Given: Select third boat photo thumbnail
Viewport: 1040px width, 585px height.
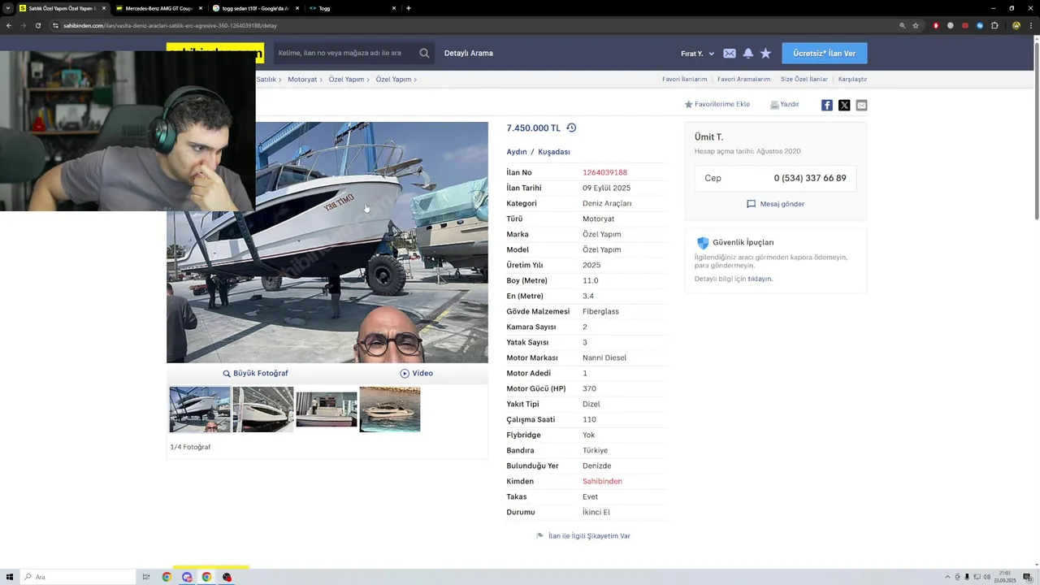Looking at the screenshot, I should [x=327, y=409].
